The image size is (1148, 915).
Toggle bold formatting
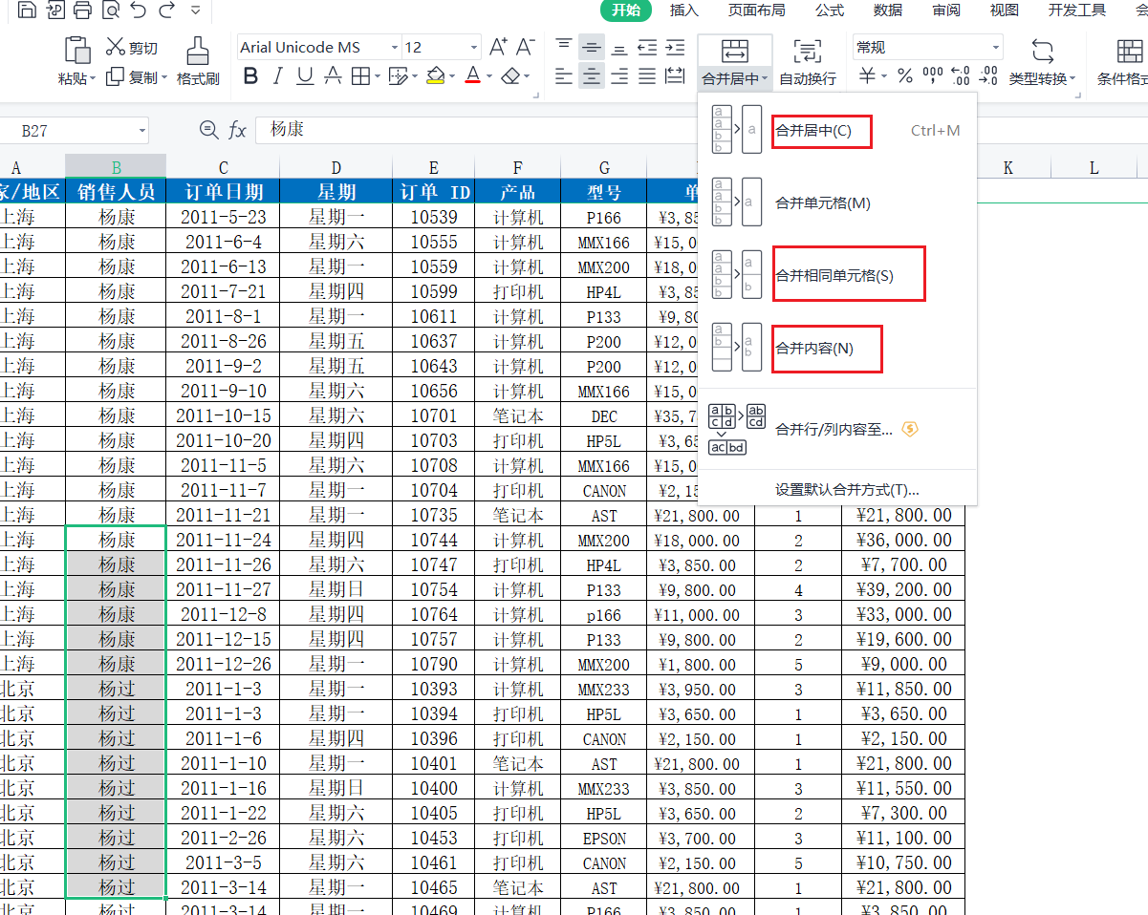coord(250,76)
